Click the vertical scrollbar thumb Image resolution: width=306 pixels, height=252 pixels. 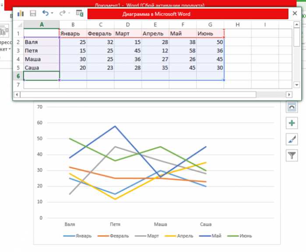(296, 37)
